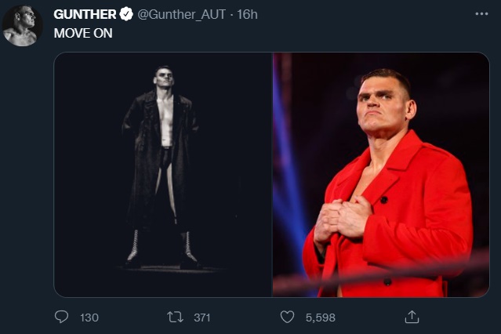501x334 pixels.
Task: Click the 16h timestamp link
Action: click(246, 15)
